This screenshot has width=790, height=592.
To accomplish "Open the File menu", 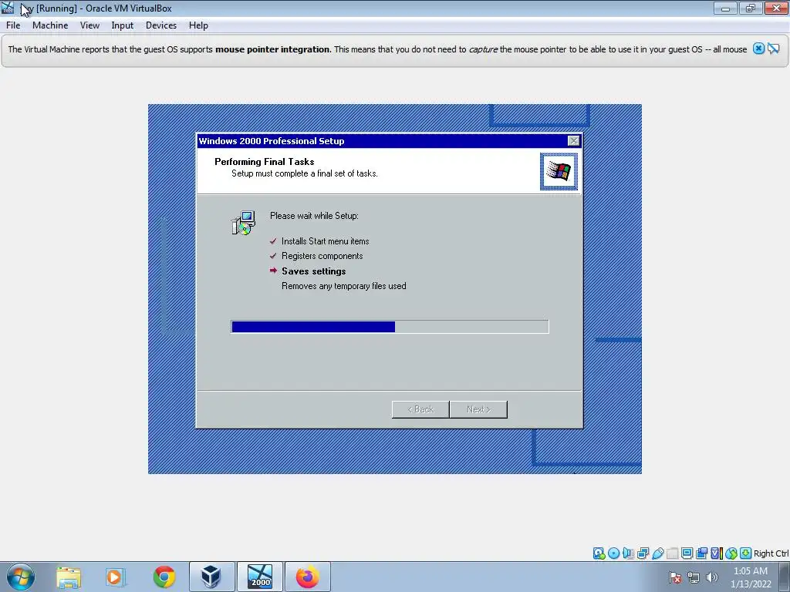I will point(13,25).
